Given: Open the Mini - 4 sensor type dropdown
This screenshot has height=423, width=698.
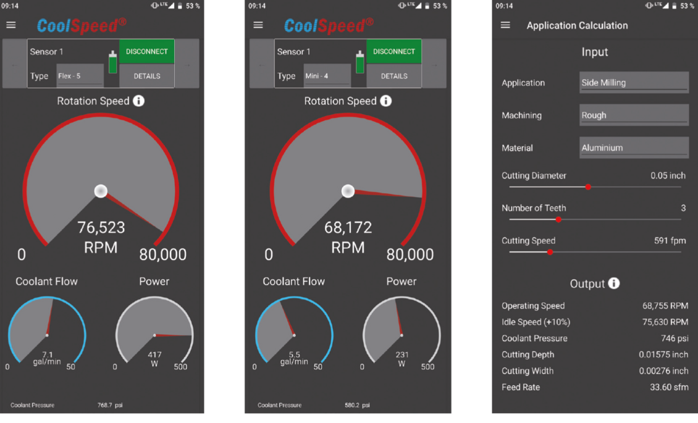Looking at the screenshot, I should (x=327, y=76).
